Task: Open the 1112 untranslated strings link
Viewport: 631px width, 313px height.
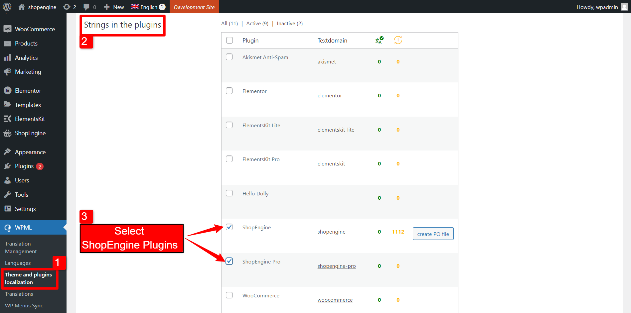Action: 398,232
